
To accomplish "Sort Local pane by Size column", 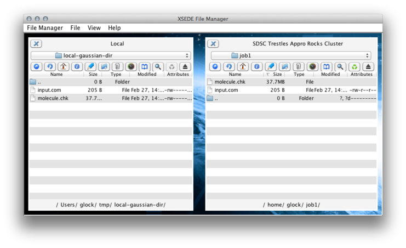I will 93,74.
